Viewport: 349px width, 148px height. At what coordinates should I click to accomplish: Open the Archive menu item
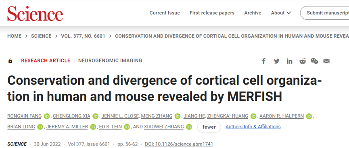[x=253, y=13]
